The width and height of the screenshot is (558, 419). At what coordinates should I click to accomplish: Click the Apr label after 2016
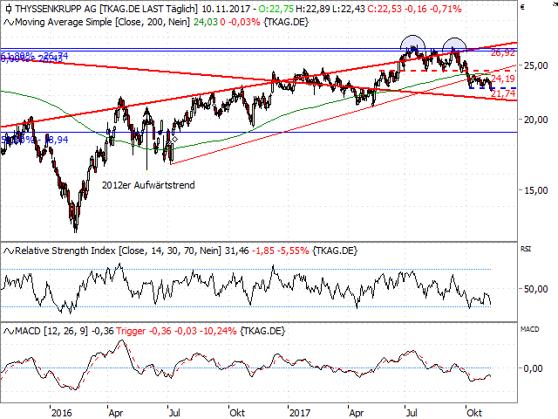[116, 413]
